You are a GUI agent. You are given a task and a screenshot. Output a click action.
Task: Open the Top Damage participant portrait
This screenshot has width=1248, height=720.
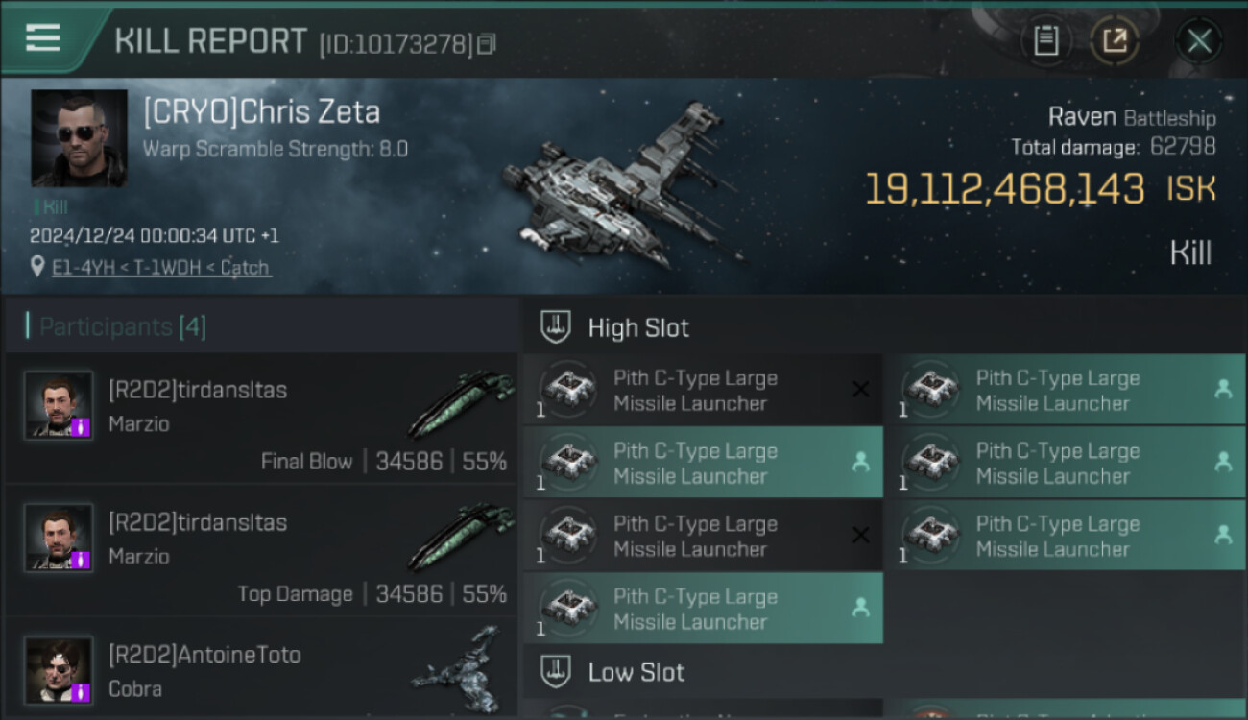(59, 537)
